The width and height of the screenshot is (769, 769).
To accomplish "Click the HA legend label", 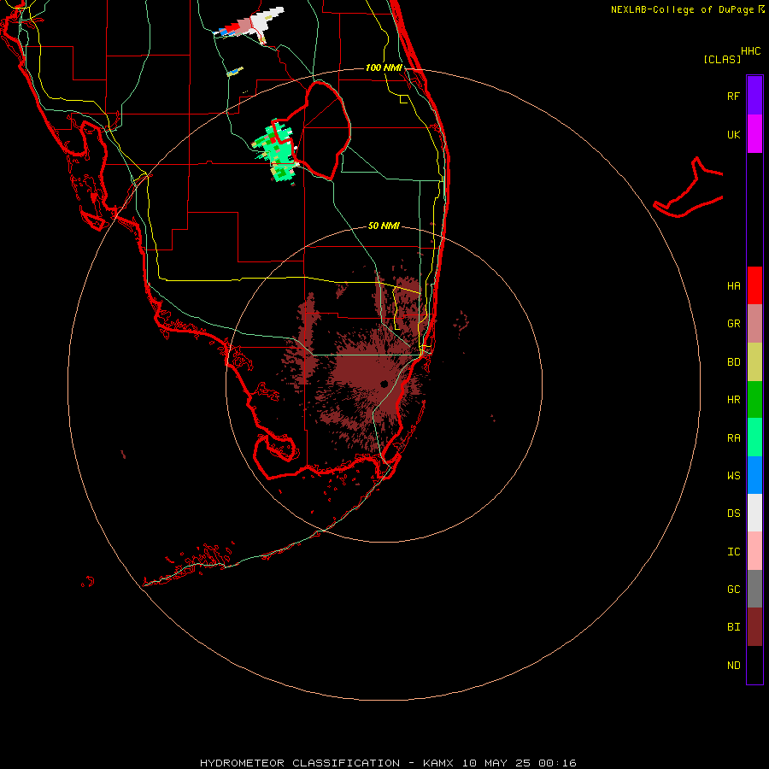I will tap(733, 285).
